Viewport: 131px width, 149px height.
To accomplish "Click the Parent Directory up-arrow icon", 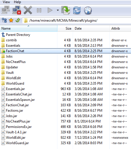I will point(3,34).
